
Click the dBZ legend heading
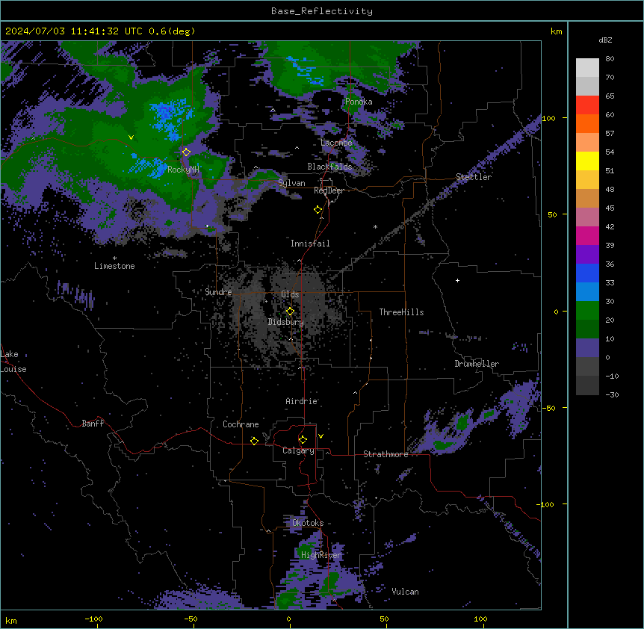click(x=605, y=40)
